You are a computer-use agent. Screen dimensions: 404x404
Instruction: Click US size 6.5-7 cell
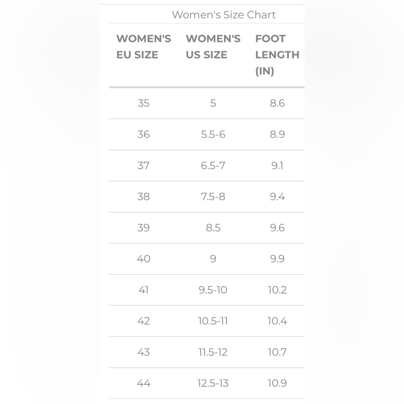(x=213, y=165)
